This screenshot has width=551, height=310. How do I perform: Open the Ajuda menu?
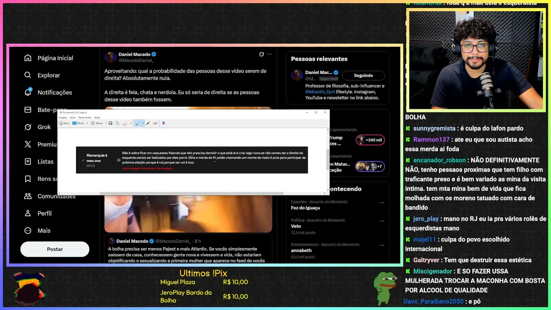point(97,118)
